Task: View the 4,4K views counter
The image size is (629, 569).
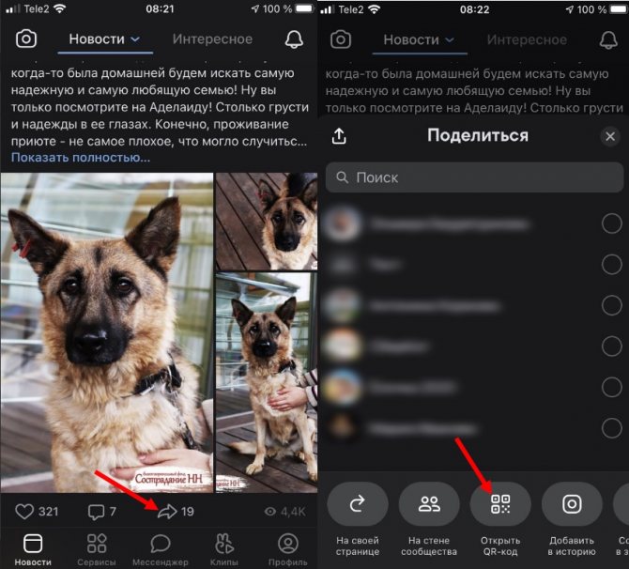Action: click(285, 511)
